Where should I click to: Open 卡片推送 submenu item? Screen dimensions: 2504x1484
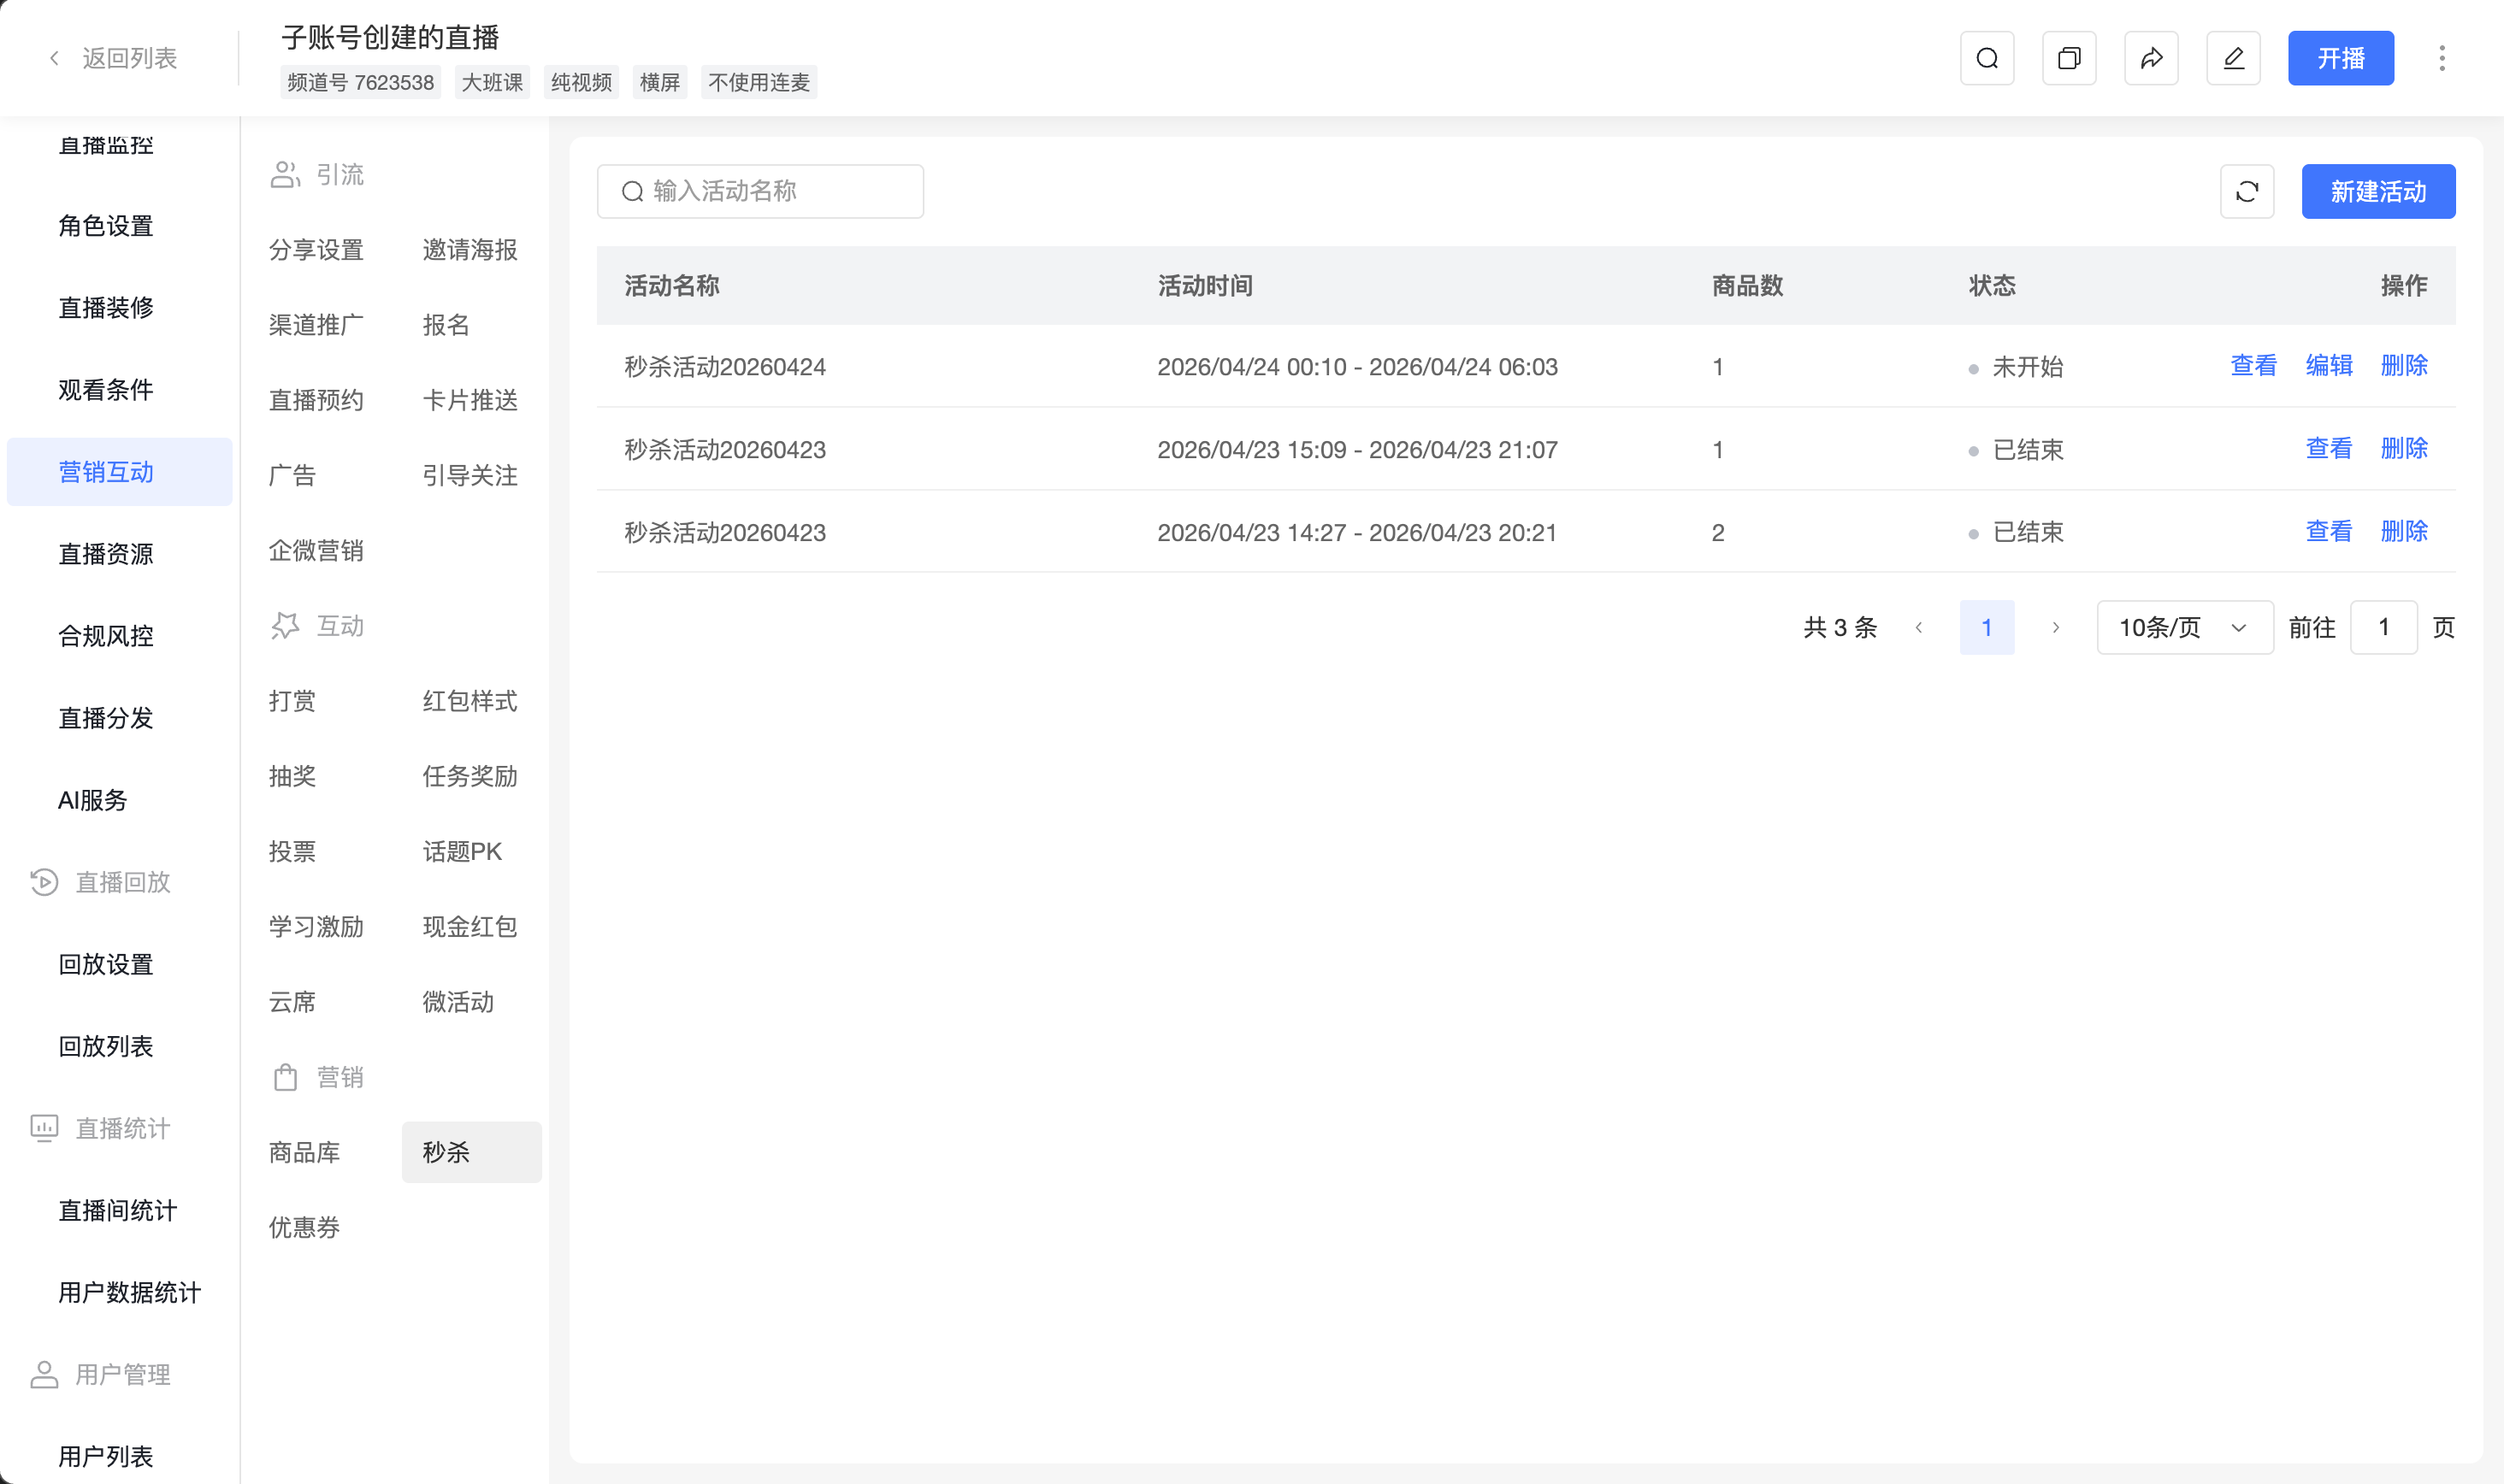[x=470, y=400]
